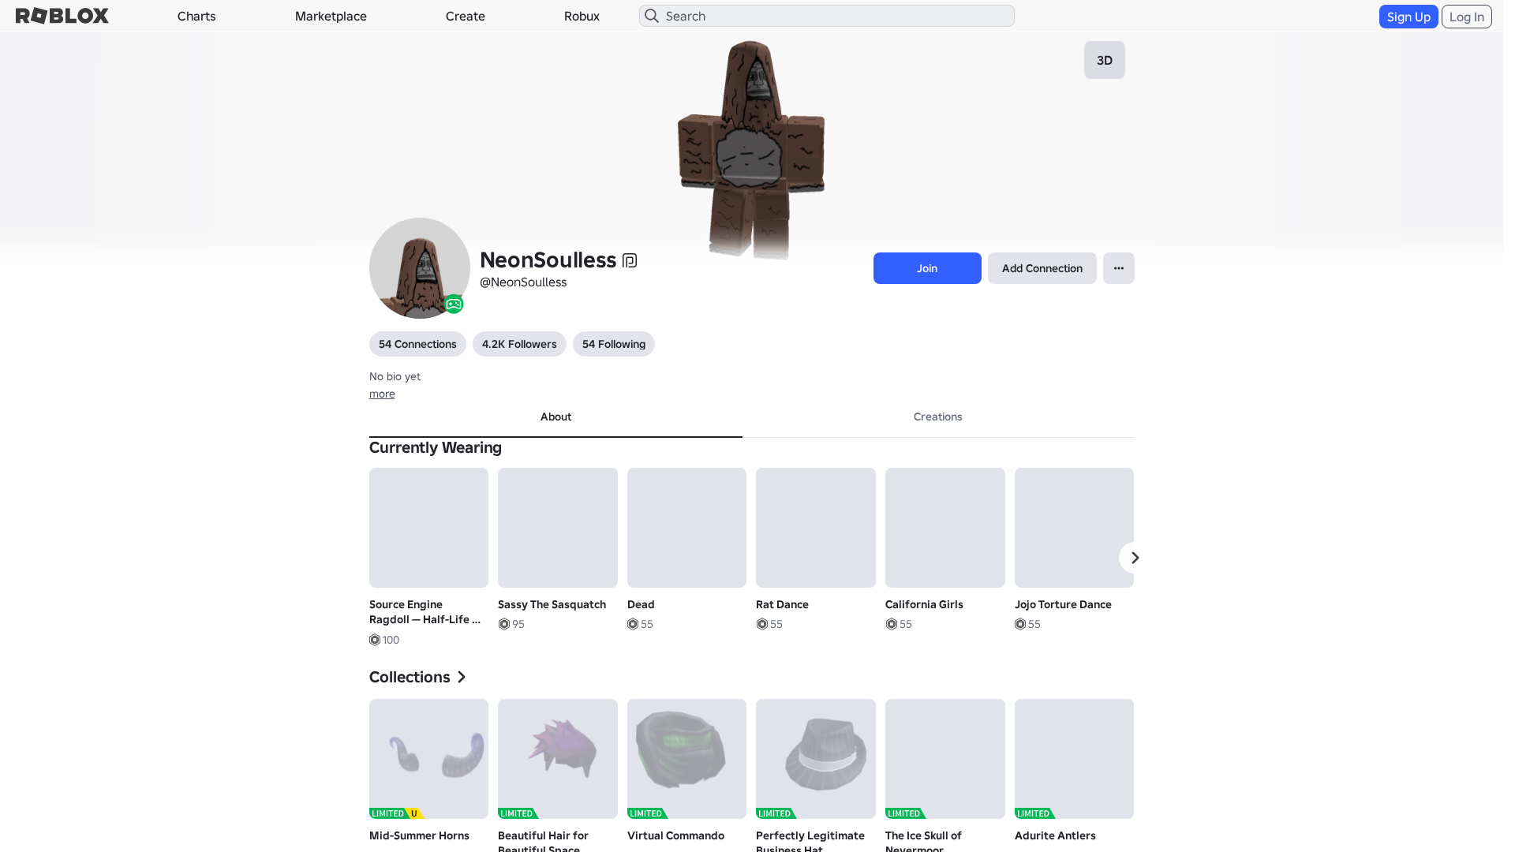Click the Rat Dance title link
The height and width of the screenshot is (852, 1515).
(782, 604)
